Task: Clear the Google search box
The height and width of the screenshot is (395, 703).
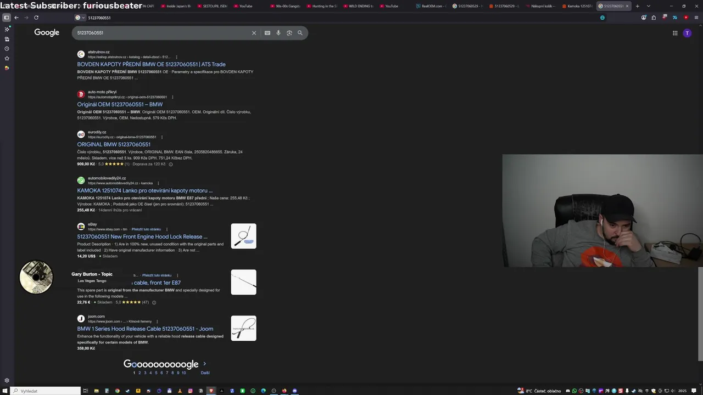Action: point(254,33)
